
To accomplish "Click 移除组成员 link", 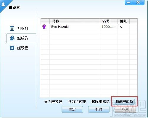I will click(x=100, y=102).
